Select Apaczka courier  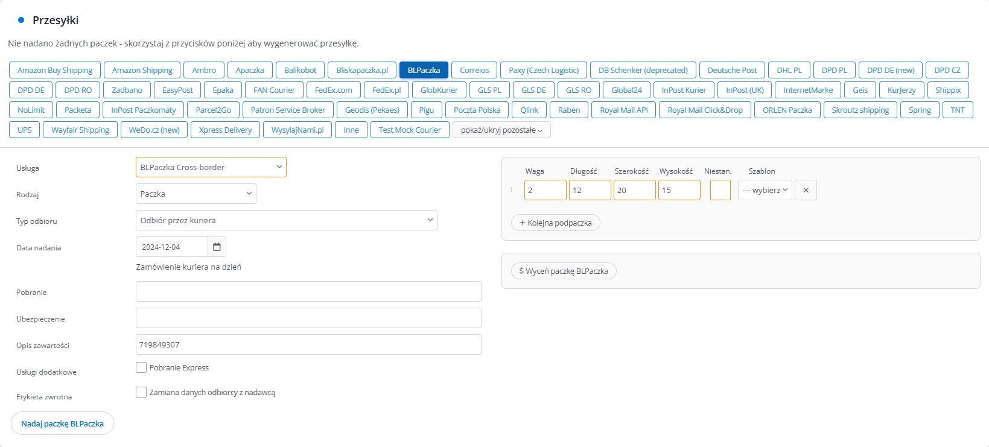click(x=250, y=70)
